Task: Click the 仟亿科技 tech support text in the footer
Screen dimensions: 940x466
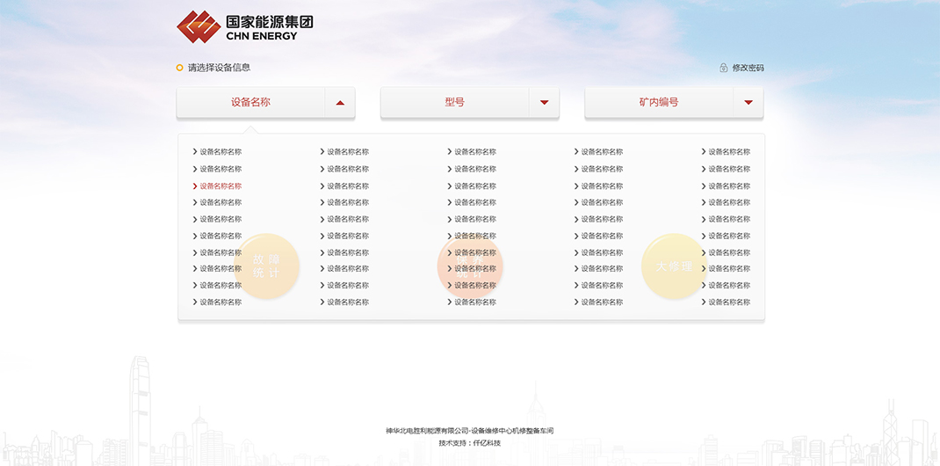Action: [487, 443]
